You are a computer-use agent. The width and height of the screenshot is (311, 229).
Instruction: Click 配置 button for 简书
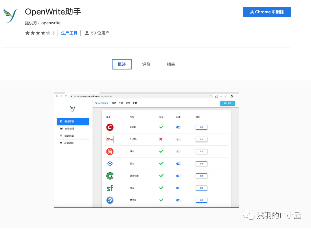click(x=202, y=152)
